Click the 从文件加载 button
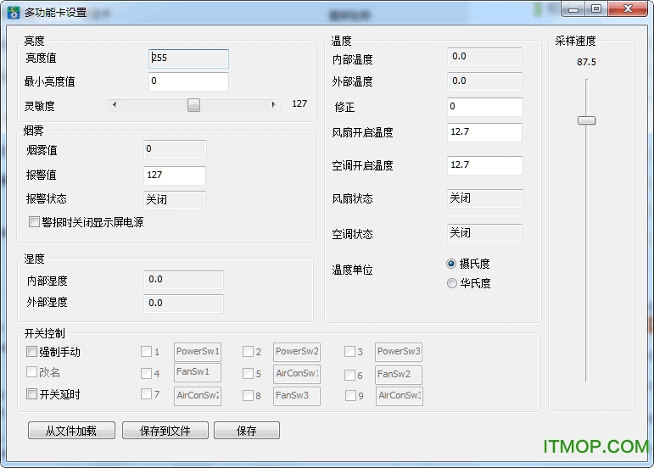The height and width of the screenshot is (468, 654). coord(70,431)
